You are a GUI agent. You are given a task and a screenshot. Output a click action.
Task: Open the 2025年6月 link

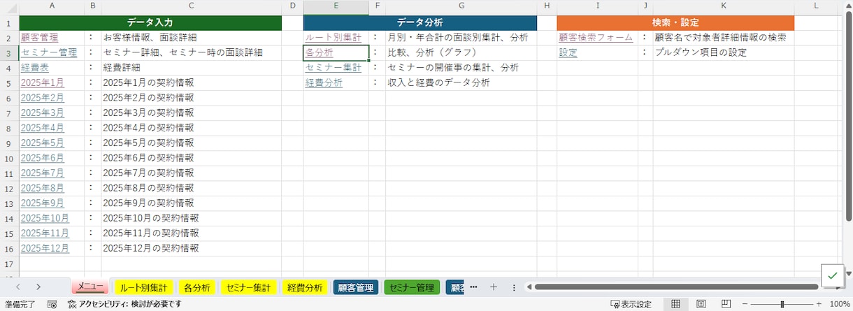click(x=43, y=158)
